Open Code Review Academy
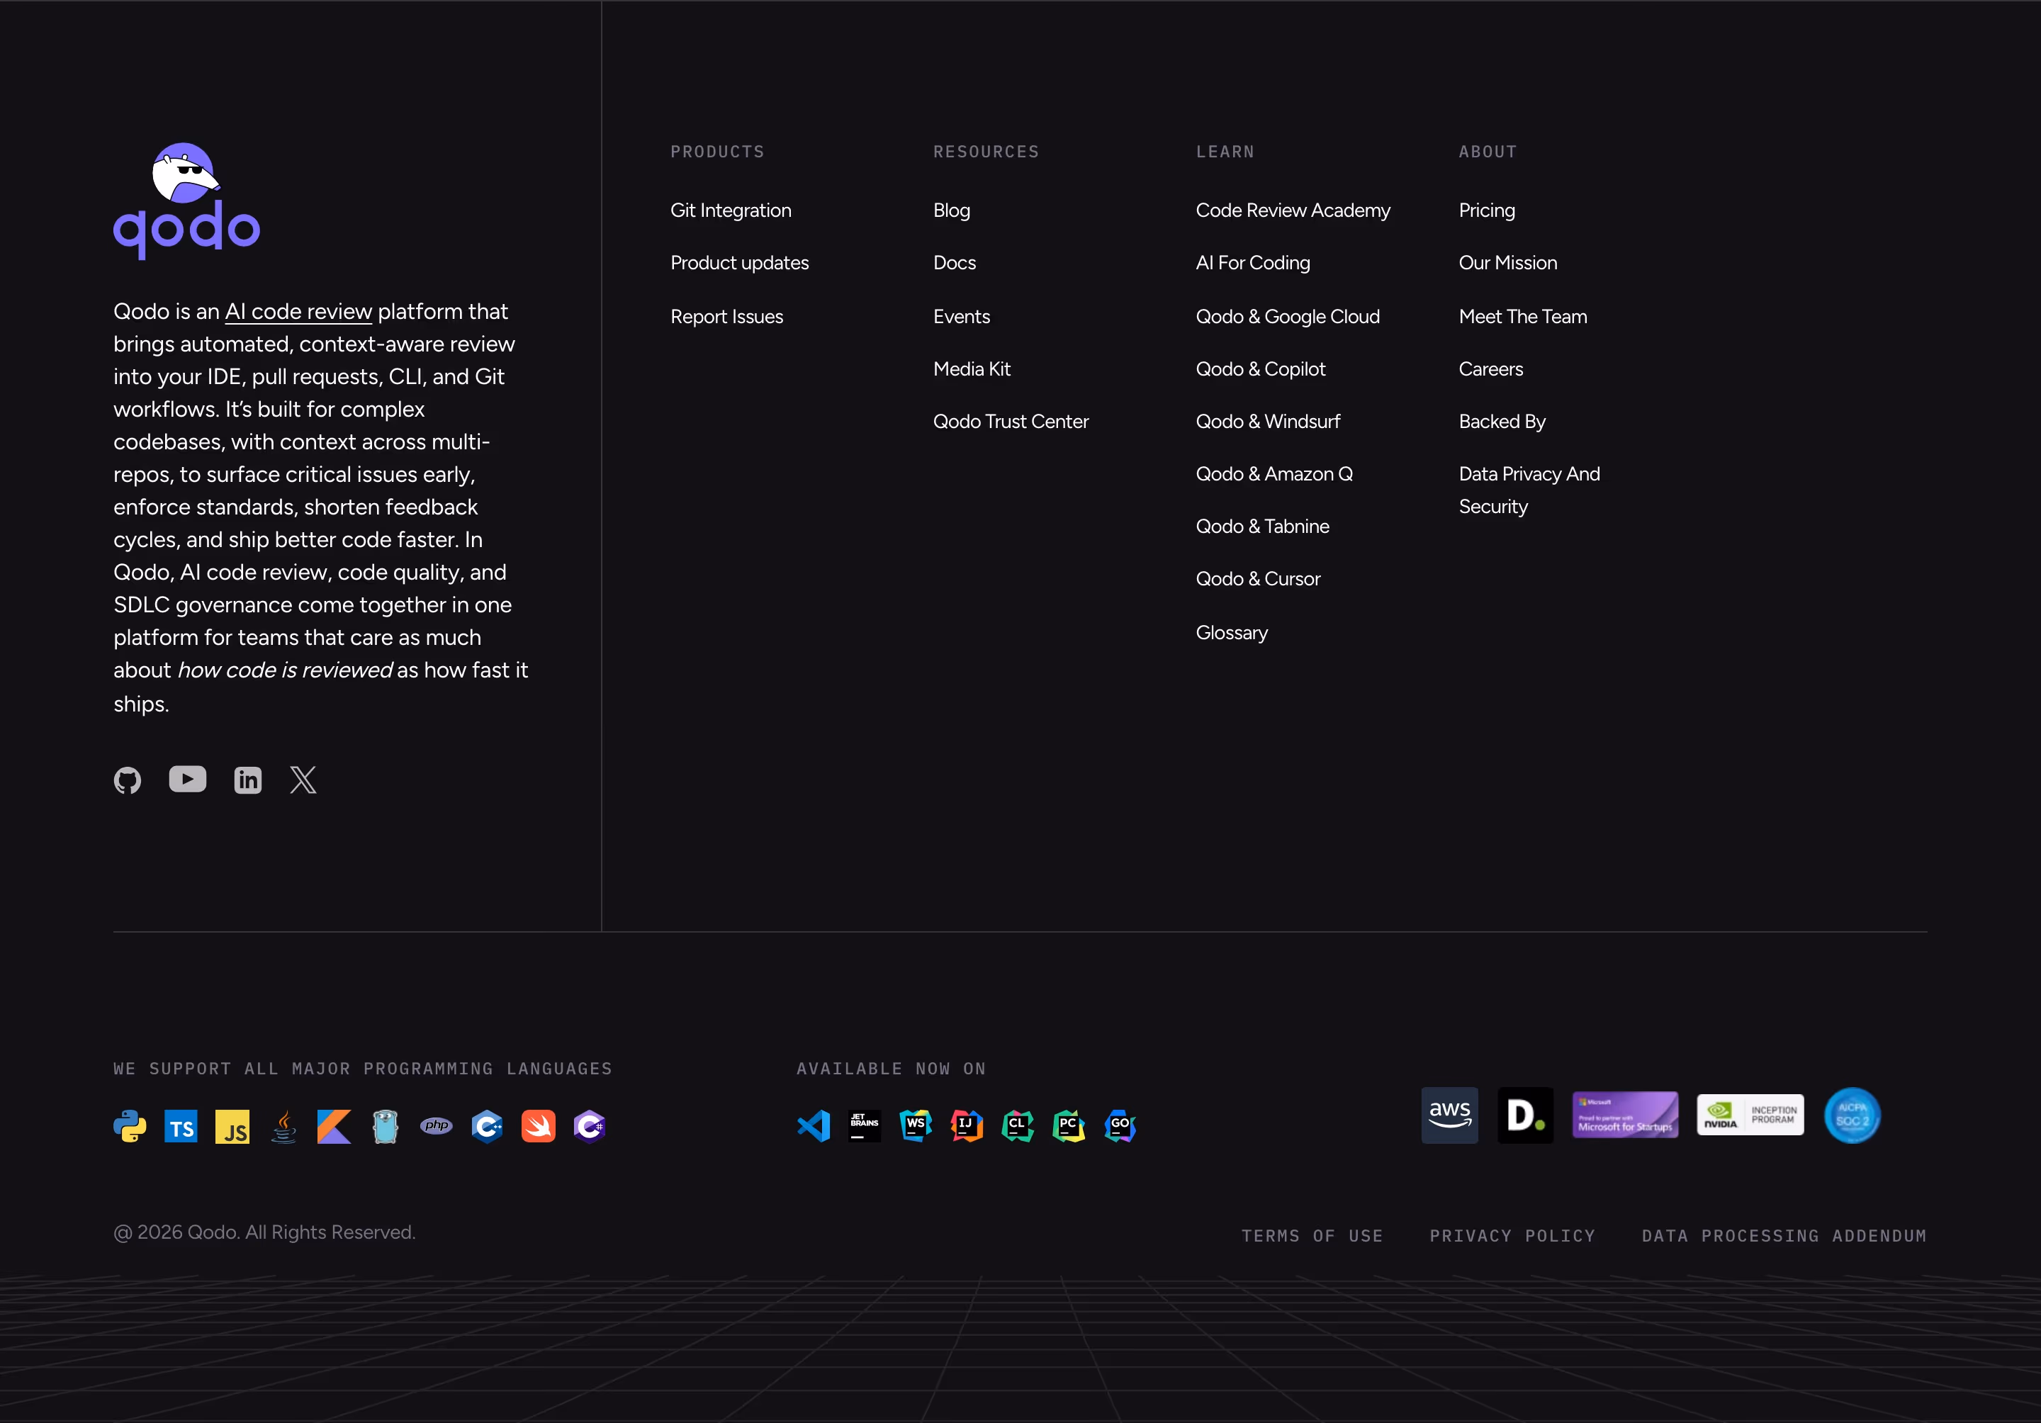This screenshot has width=2041, height=1423. pos(1293,210)
